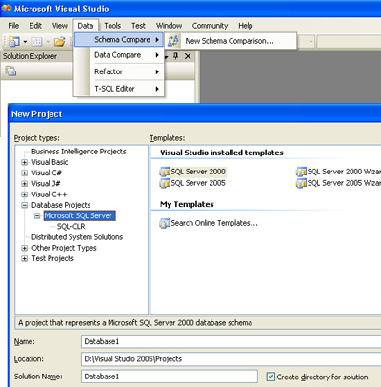Open the New Project icon dropdown arrow
Screen dimensions: 381x387
[x=25, y=42]
